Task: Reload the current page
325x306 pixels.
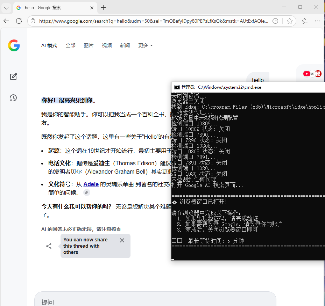Action: coord(19,21)
